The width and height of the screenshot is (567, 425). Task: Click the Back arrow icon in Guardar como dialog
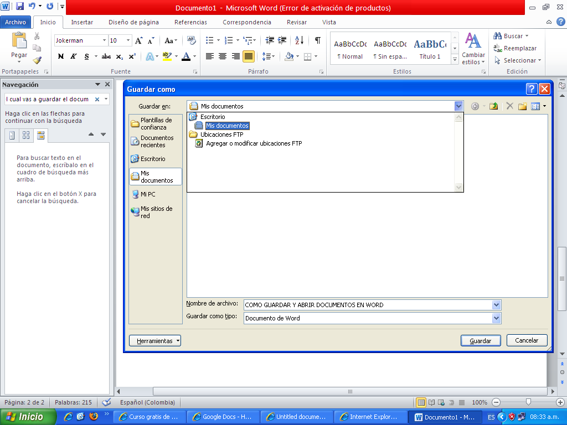click(x=475, y=106)
